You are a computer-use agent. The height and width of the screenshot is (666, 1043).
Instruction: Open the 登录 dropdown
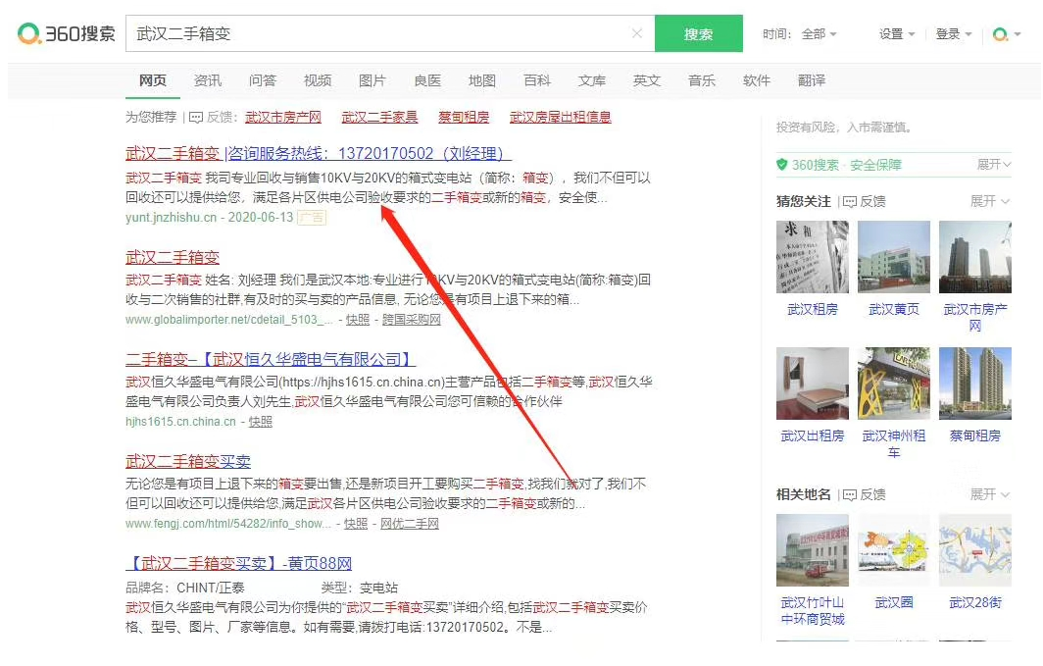(x=954, y=34)
